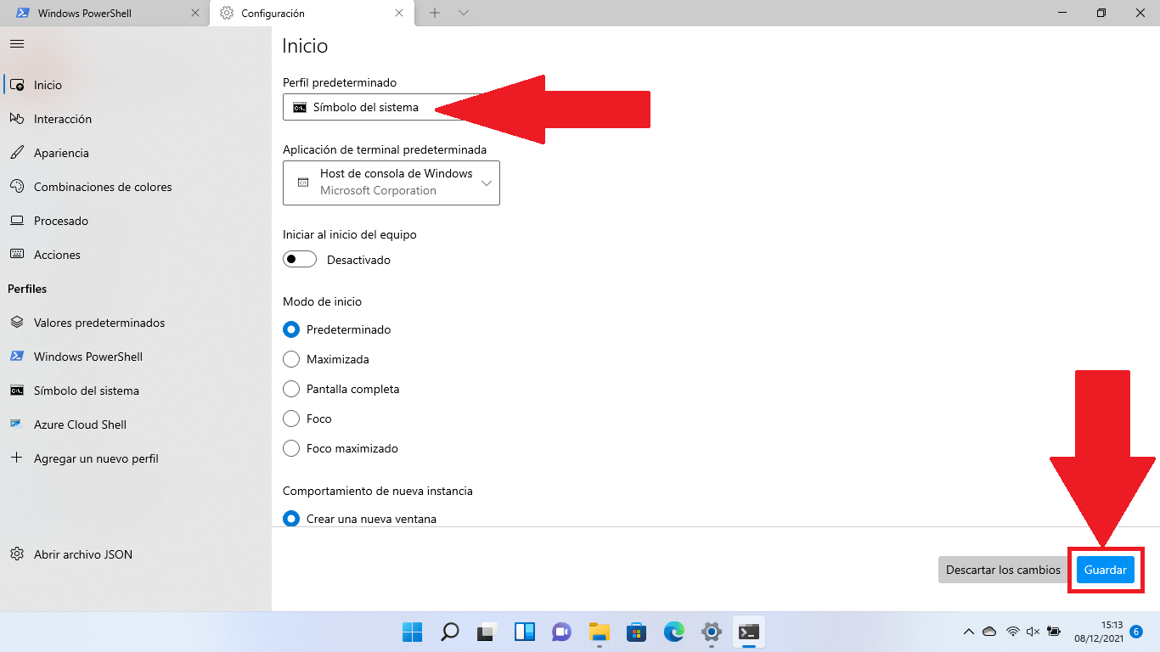Open Windows Settings gear in taskbar
The image size is (1160, 652).
712,632
